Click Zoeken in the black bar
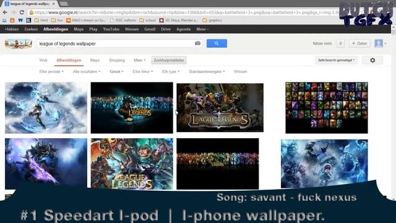 click(31, 29)
